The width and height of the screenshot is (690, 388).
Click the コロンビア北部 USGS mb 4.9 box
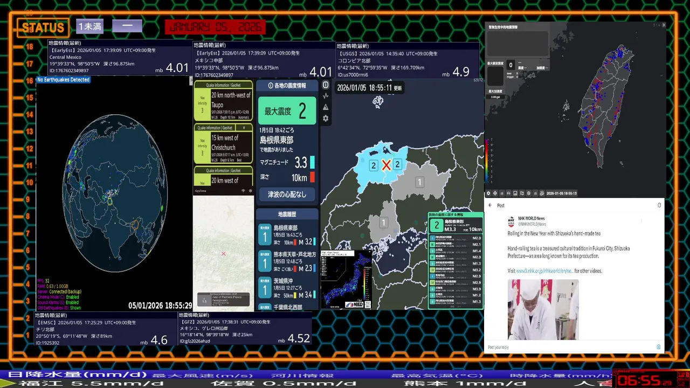pos(408,60)
